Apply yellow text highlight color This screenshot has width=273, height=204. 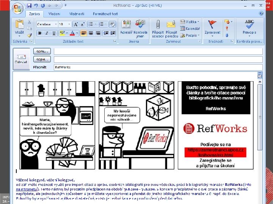tap(62, 33)
